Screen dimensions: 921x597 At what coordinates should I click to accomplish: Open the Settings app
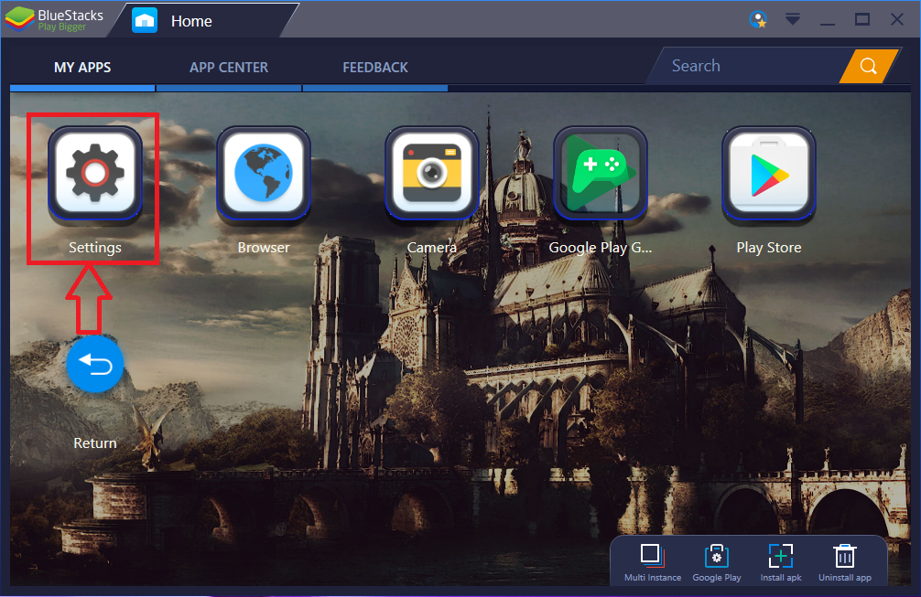pos(95,174)
